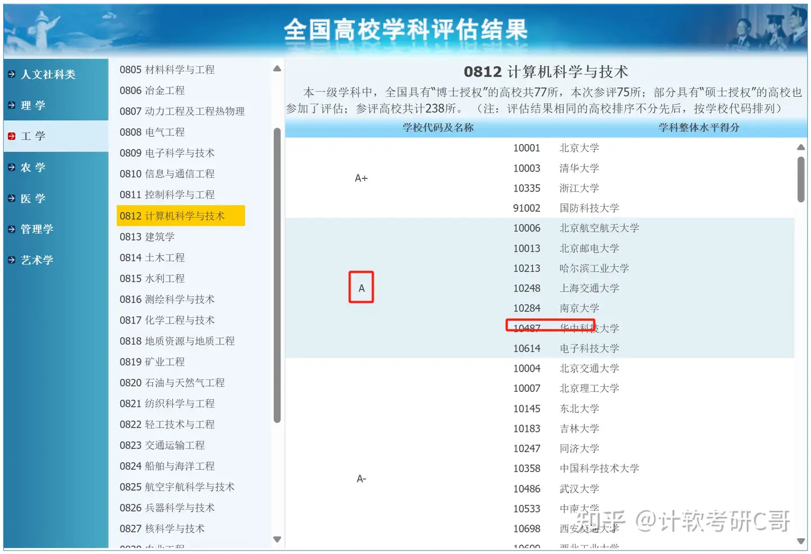Click row 10335 浙江大学

click(556, 188)
